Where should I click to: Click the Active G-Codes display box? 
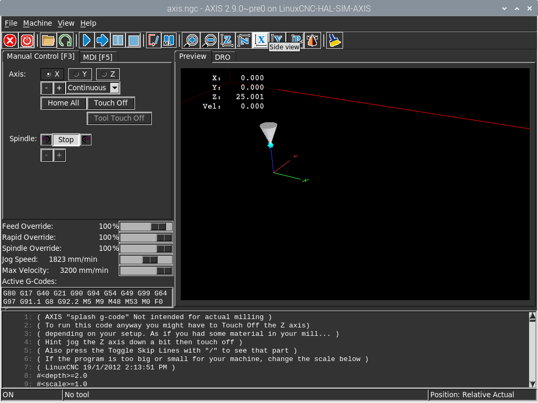87,297
